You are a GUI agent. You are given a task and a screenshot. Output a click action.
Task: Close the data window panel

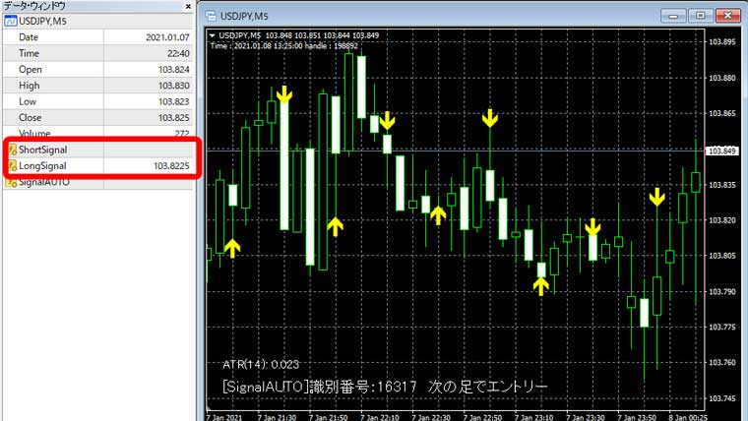[188, 6]
